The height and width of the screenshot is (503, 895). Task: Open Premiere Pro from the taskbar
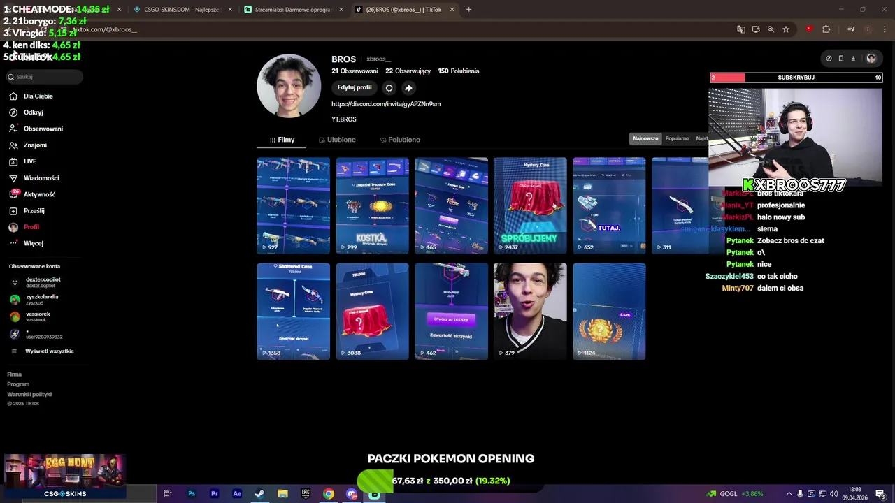214,494
